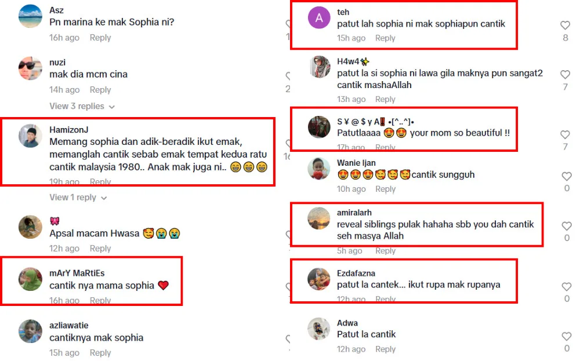The width and height of the screenshot is (580, 361).
Task: Reply to Asz's comment
Action: click(100, 38)
